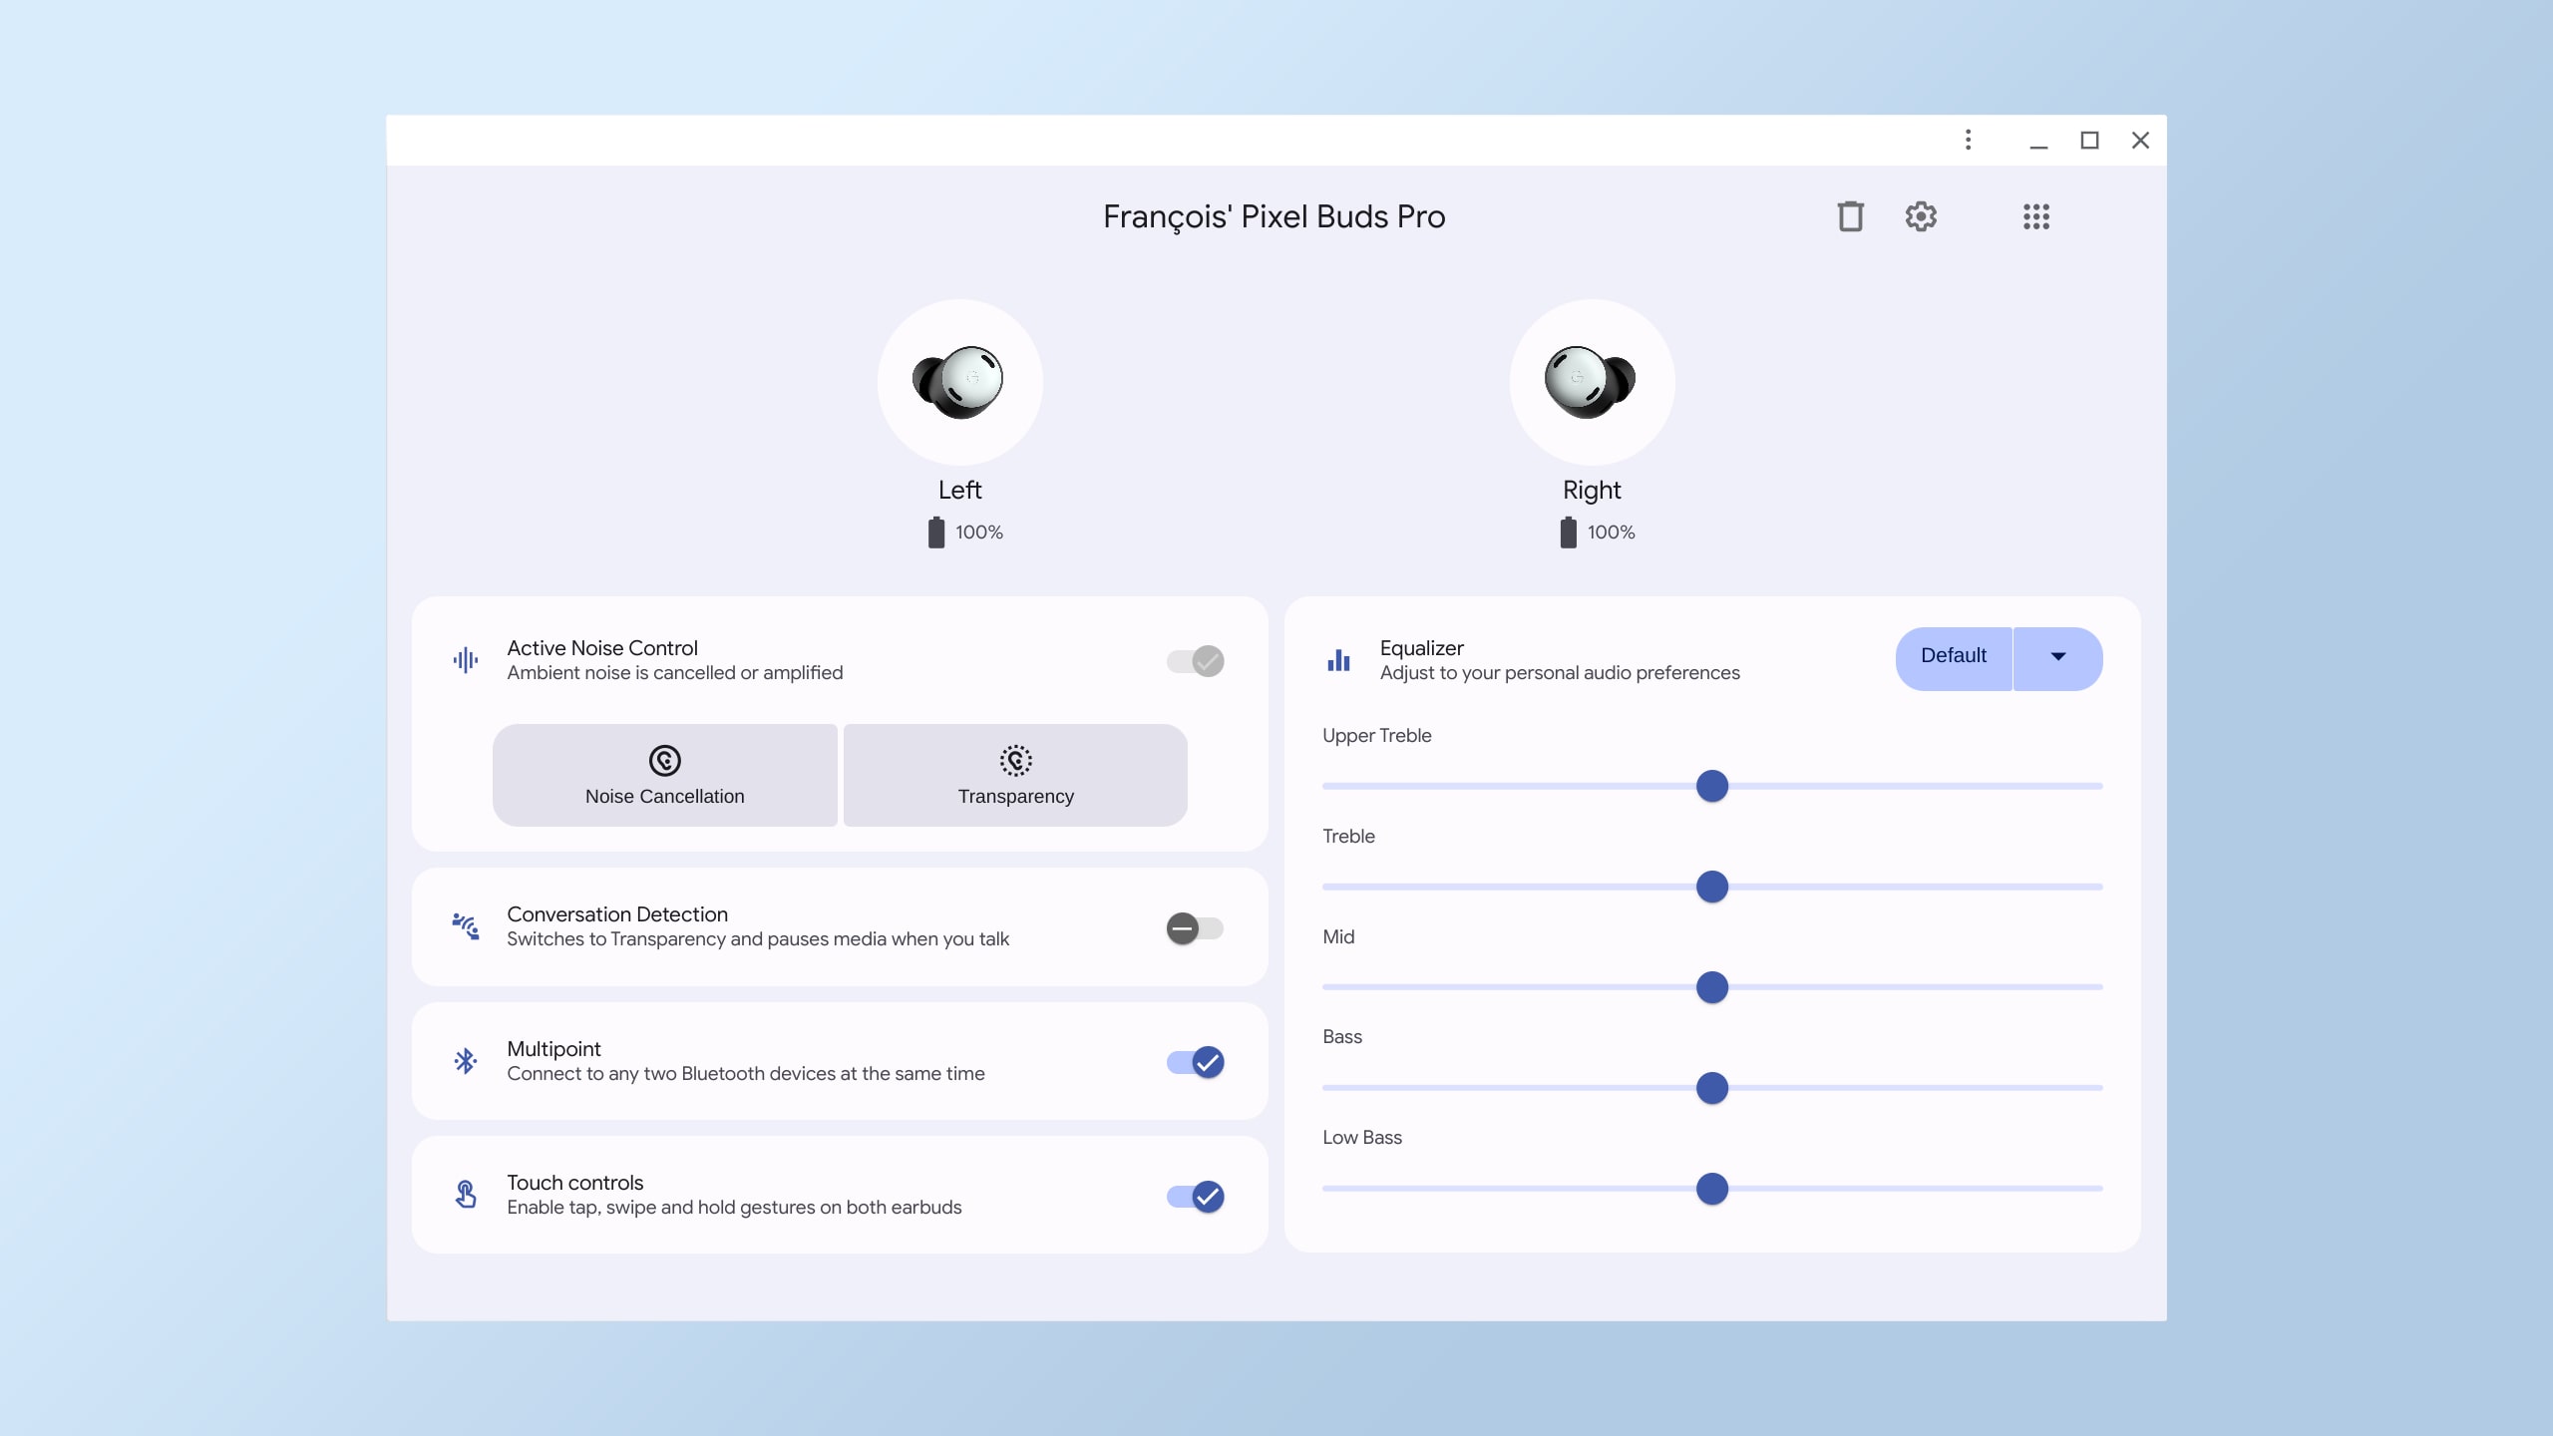The height and width of the screenshot is (1436, 2553).
Task: Click the Touch Controls icon
Action: click(465, 1194)
